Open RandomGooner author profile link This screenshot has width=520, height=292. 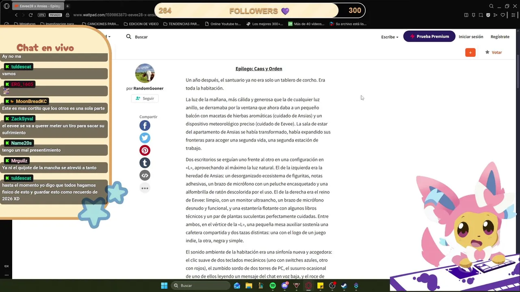coord(148,88)
